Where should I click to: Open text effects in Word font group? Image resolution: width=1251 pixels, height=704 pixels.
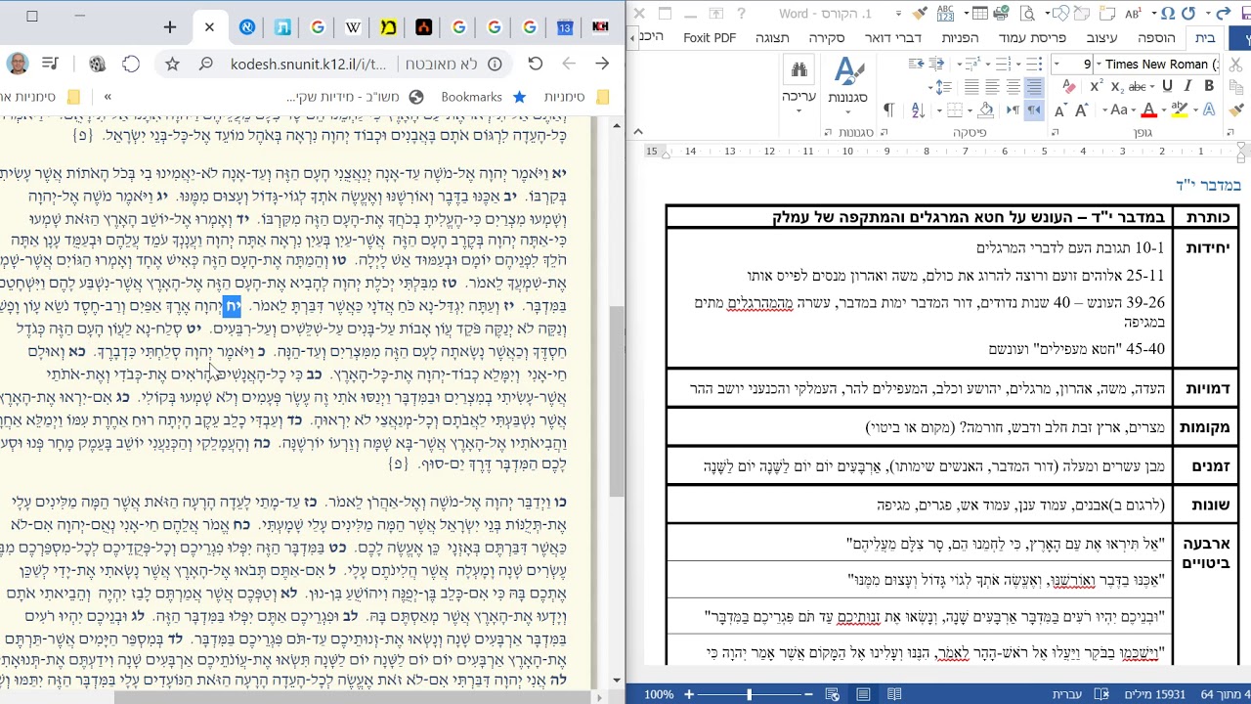pos(1209,110)
